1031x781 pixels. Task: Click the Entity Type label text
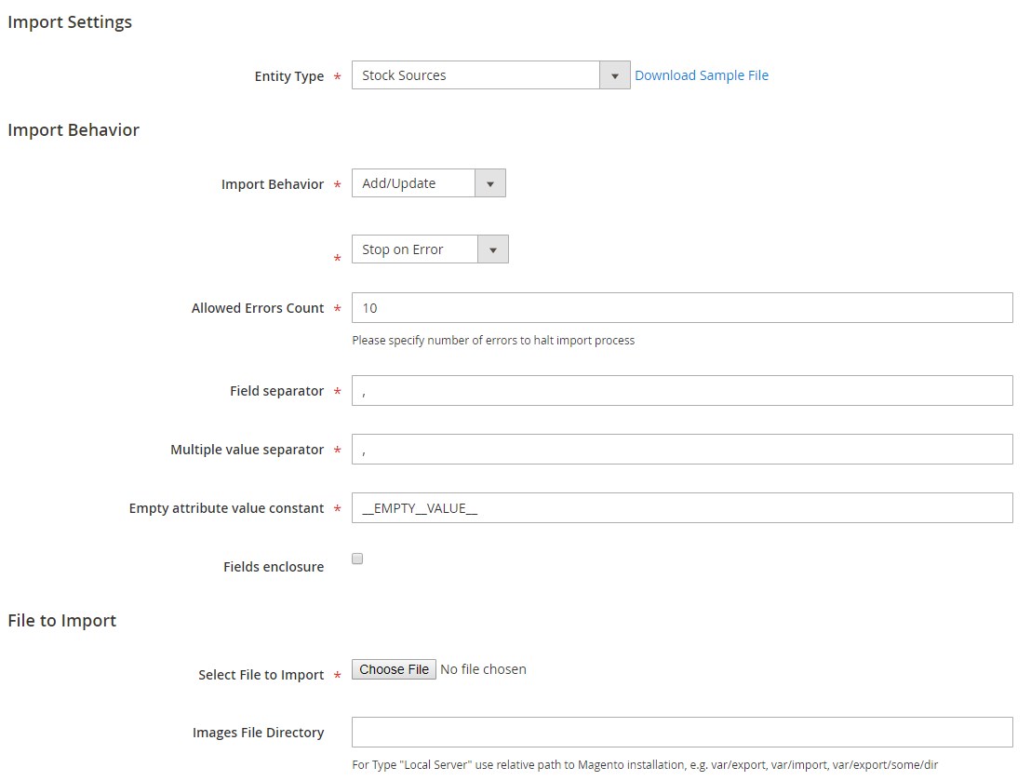click(288, 76)
